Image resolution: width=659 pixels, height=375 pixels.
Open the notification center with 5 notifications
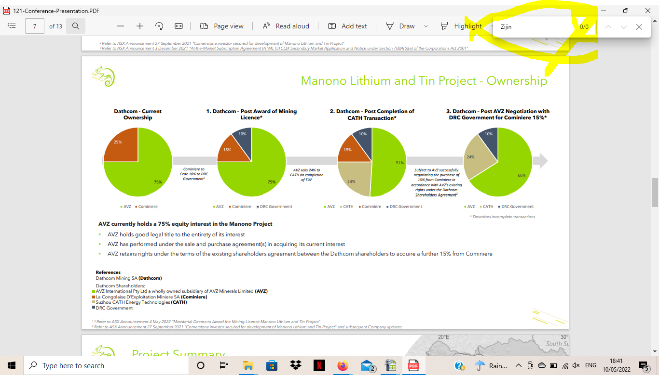pos(644,365)
